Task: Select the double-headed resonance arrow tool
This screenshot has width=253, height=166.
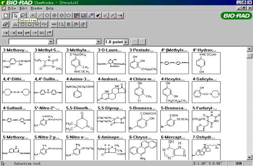Action: point(20,33)
